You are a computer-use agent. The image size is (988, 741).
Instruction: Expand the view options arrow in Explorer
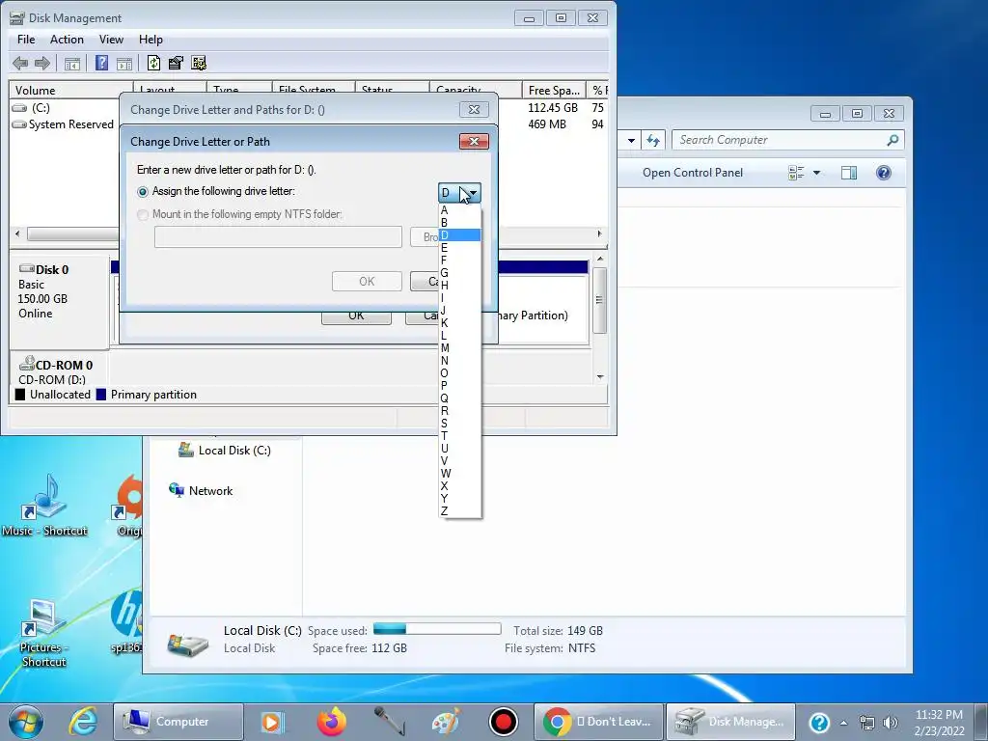click(x=816, y=173)
